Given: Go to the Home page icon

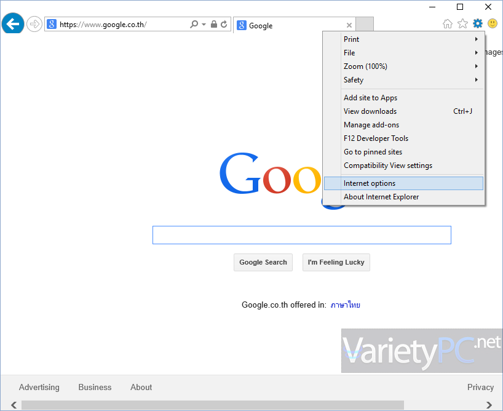Looking at the screenshot, I should pyautogui.click(x=448, y=24).
